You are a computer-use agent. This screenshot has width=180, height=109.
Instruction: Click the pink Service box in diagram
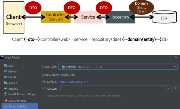[x=88, y=17]
